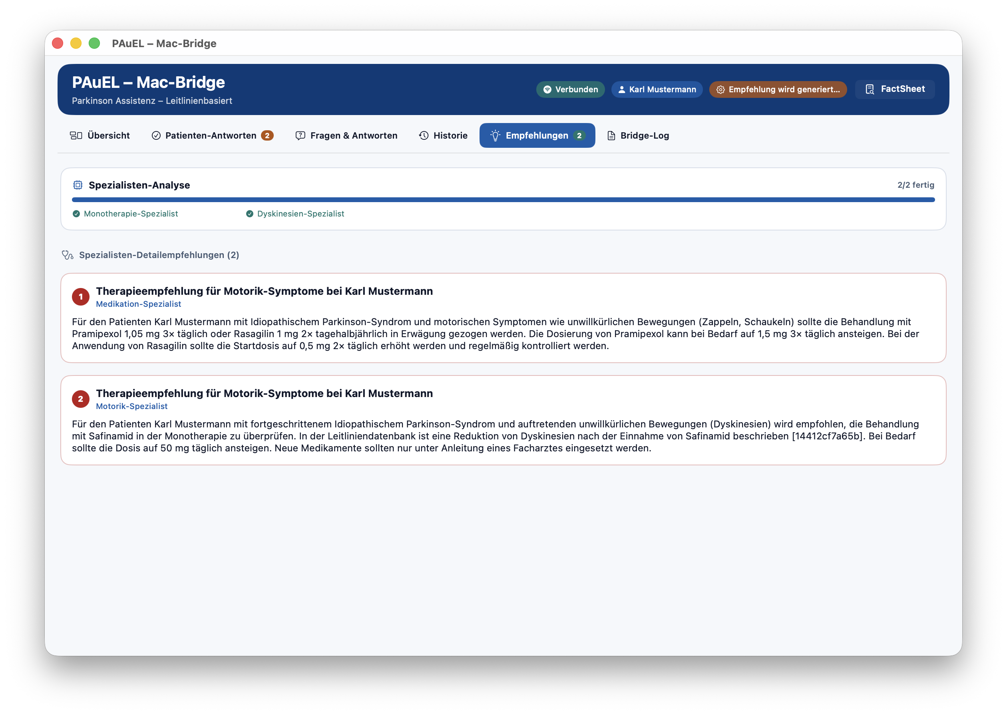
Task: Select the Historie tab
Action: click(x=443, y=135)
